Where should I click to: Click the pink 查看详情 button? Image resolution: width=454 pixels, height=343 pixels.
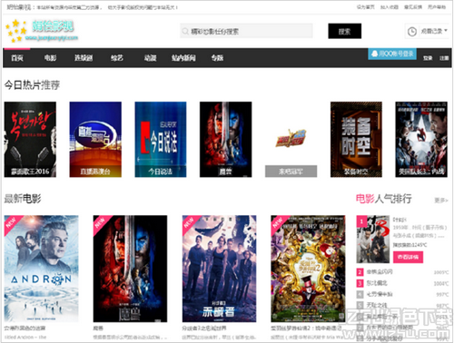[408, 257]
